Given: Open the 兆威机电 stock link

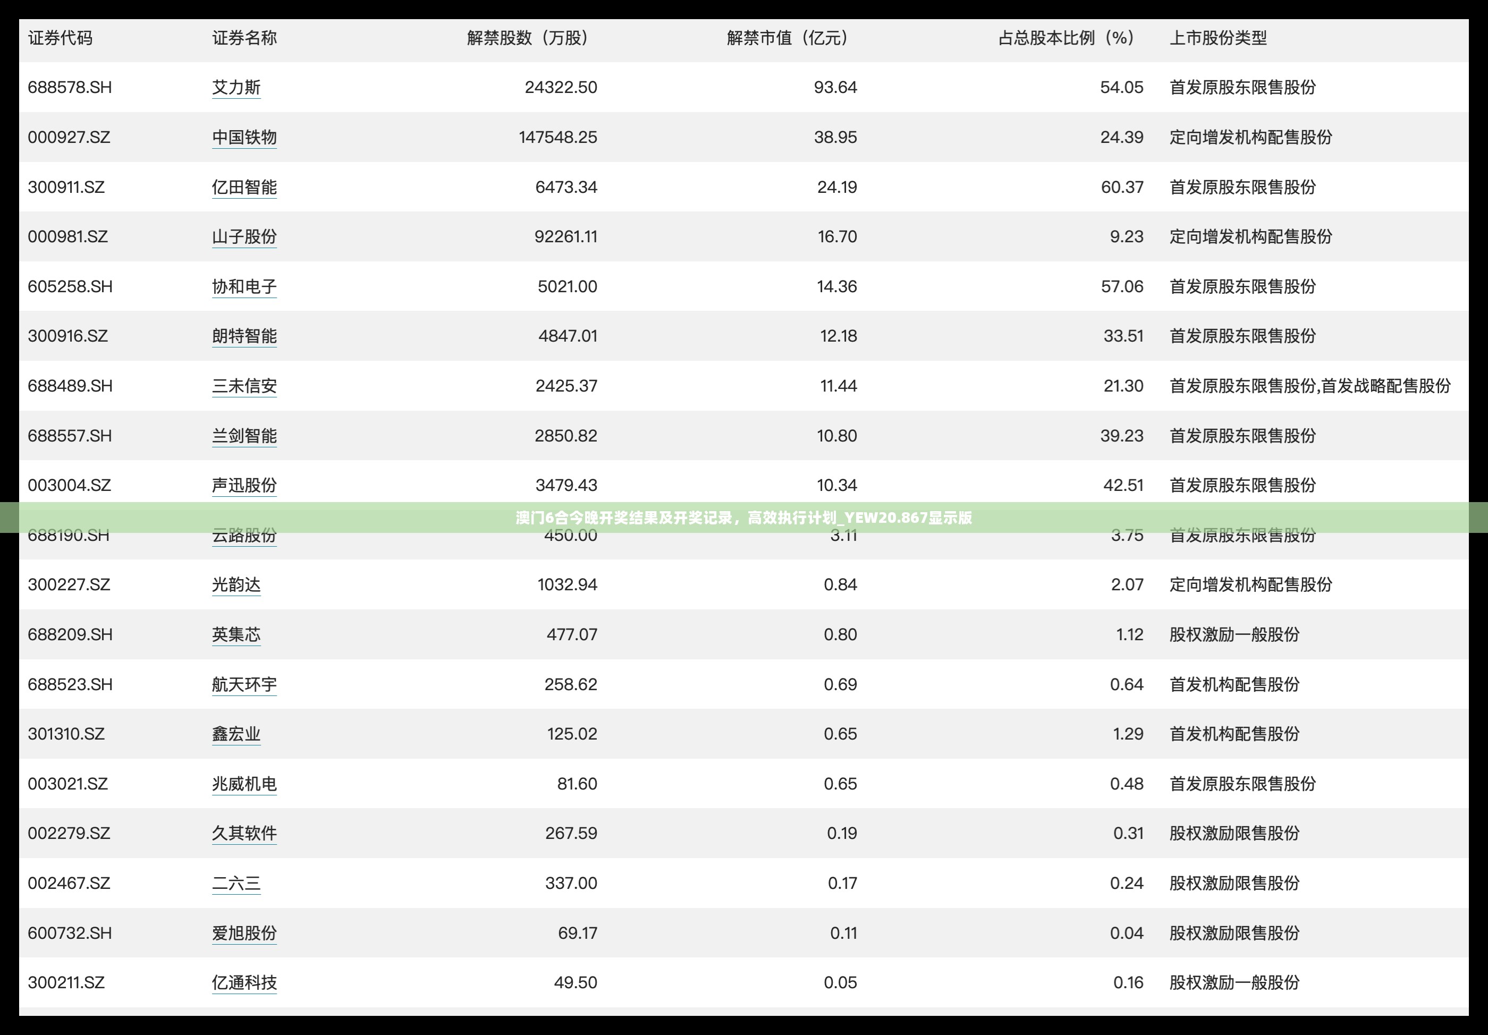Looking at the screenshot, I should coord(244,784).
